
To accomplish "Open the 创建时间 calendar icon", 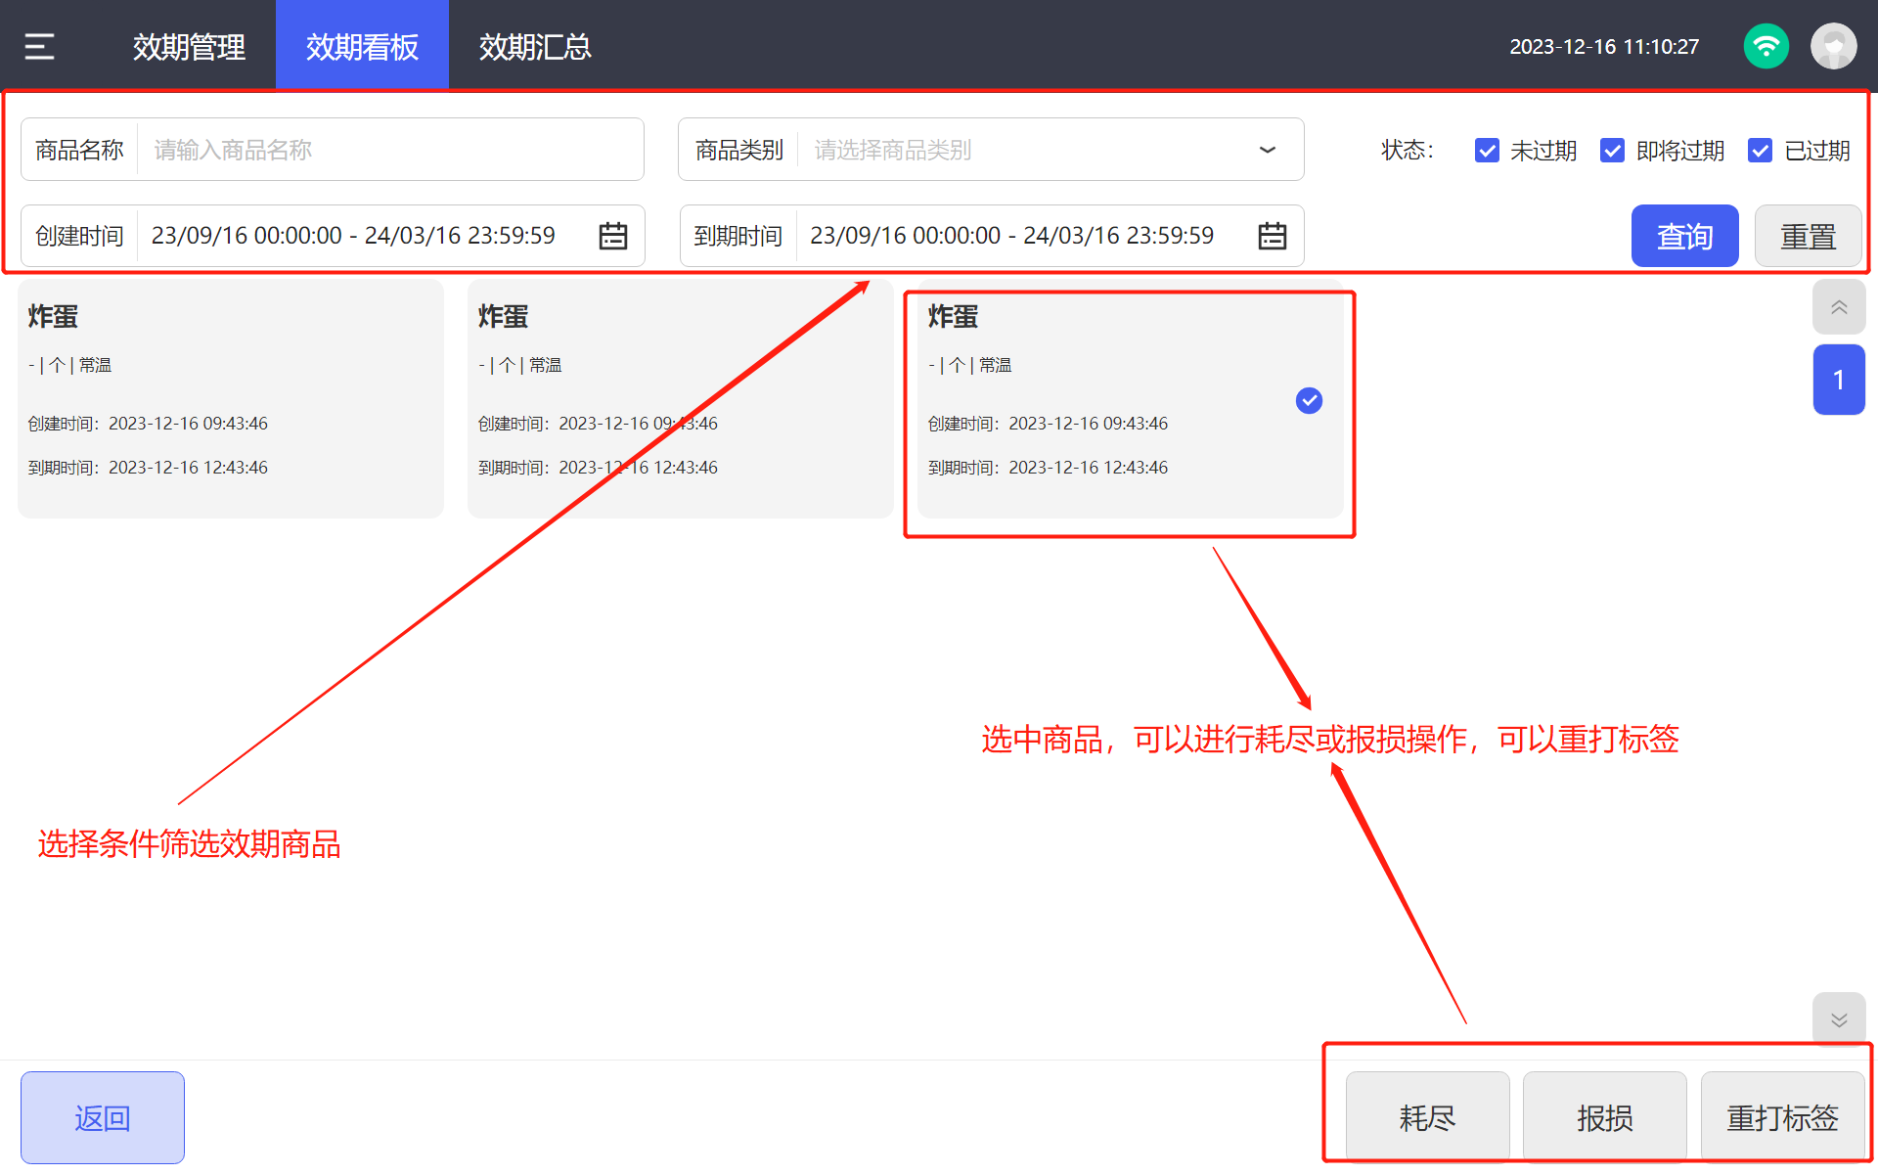I will click(x=613, y=236).
